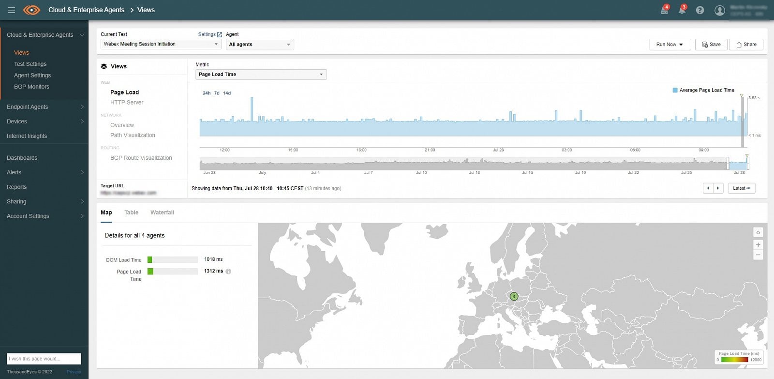The width and height of the screenshot is (774, 379).
Task: Zoom out on the map
Action: pyautogui.click(x=758, y=255)
